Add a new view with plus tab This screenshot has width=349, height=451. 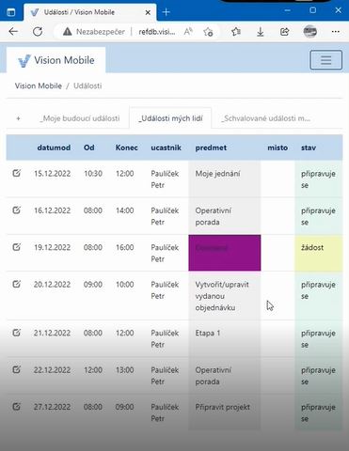tap(18, 118)
